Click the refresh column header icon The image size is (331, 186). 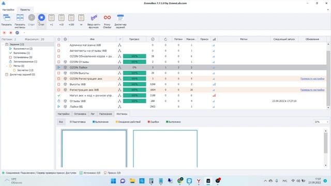(165, 39)
